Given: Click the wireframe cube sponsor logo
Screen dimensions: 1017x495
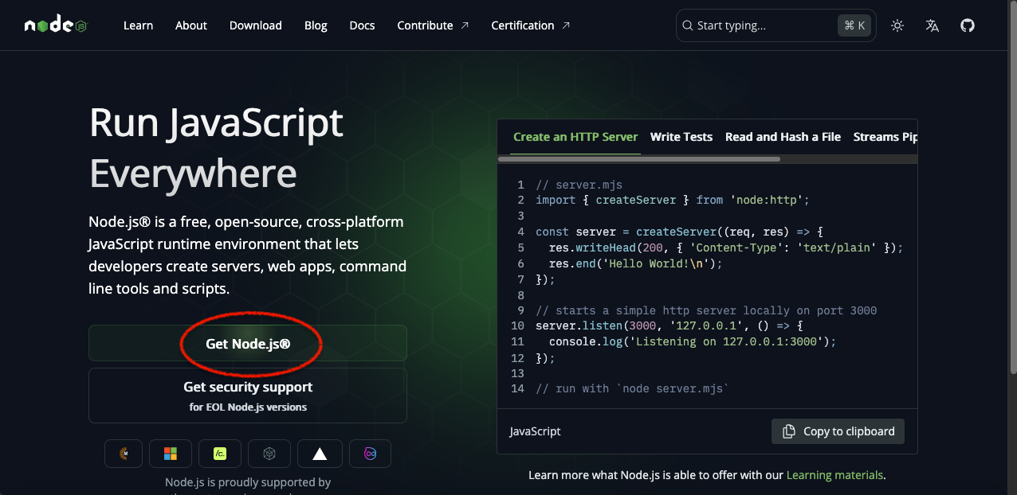Looking at the screenshot, I should point(269,454).
